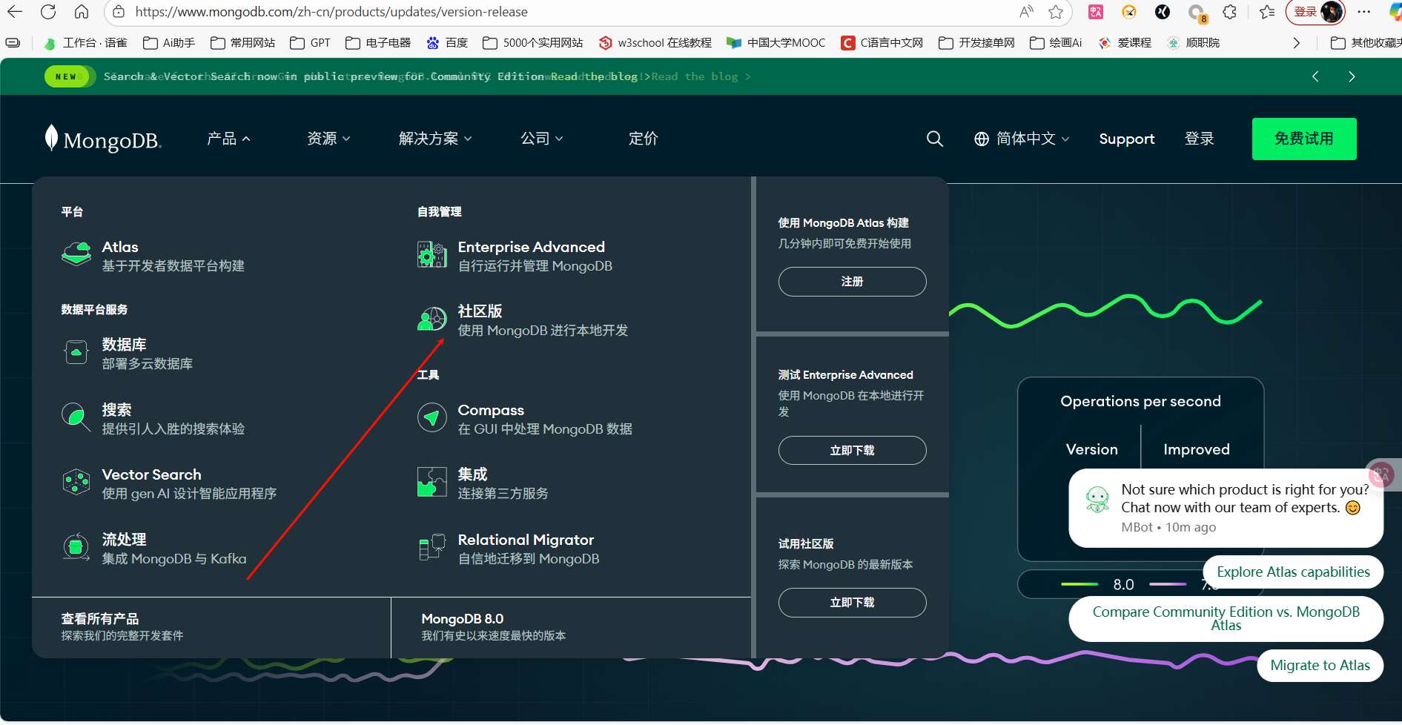The image size is (1402, 725).
Task: Open Vector Search menu entry
Action: (170, 483)
